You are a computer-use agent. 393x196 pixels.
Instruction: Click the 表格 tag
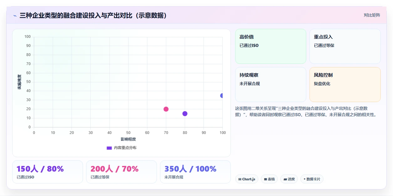click(x=269, y=179)
